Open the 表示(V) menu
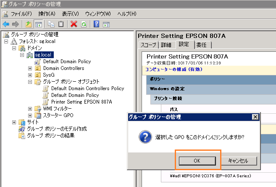The image size is (276, 187). 71,14
